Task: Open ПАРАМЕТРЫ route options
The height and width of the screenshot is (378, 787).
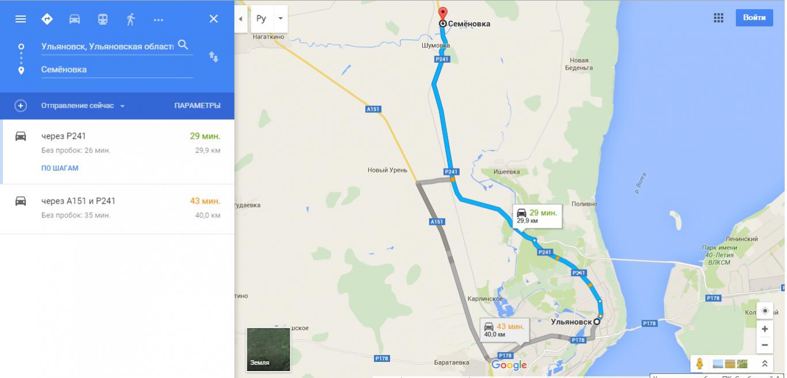Action: (197, 106)
